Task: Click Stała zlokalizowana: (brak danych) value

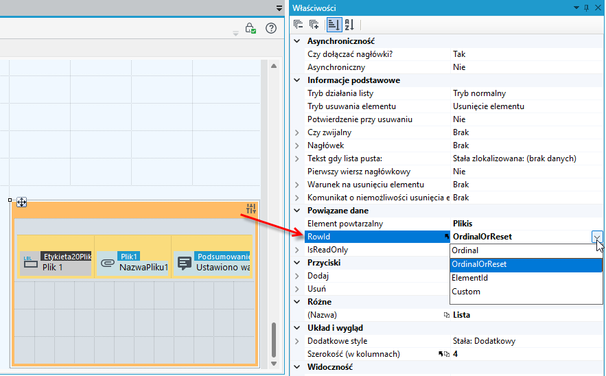Action: click(515, 158)
